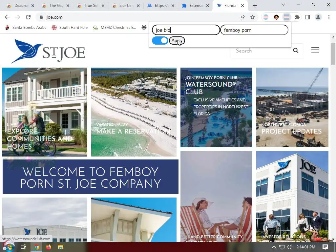Open the Investor Relations tile

[292, 197]
